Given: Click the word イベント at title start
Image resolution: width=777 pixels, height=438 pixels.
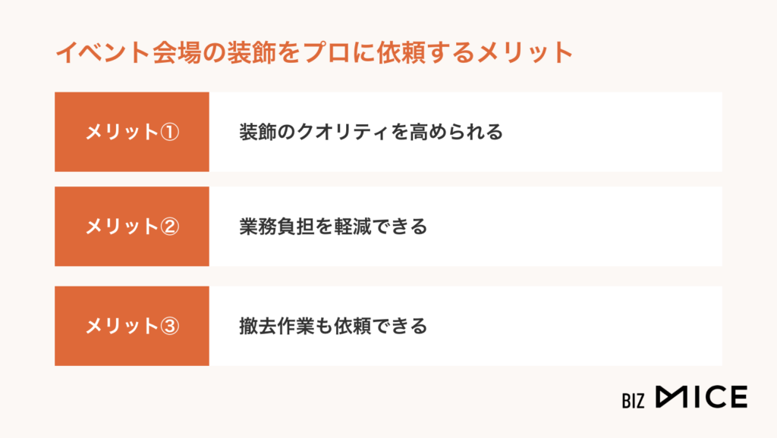Looking at the screenshot, I should 102,52.
